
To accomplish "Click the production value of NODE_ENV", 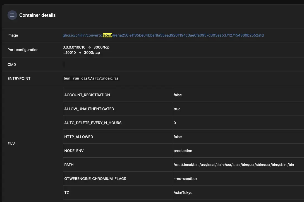I will 183,151.
